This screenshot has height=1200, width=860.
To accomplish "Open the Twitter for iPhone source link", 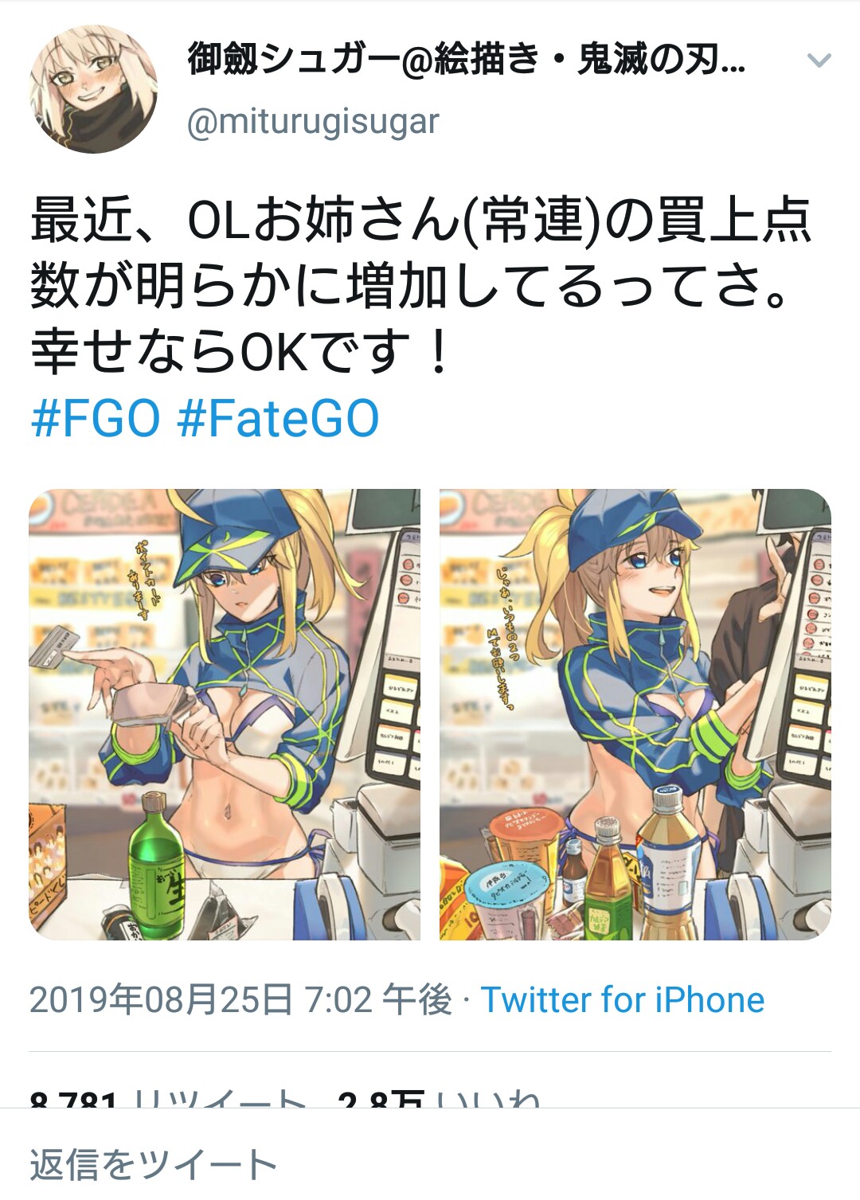I will [x=623, y=1000].
